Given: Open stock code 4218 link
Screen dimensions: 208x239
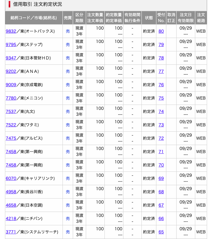Looking at the screenshot, I should click(x=11, y=218).
